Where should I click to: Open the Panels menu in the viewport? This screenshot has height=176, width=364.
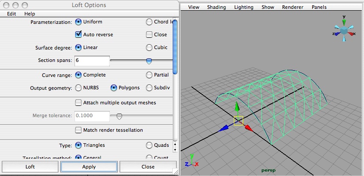[x=319, y=7]
